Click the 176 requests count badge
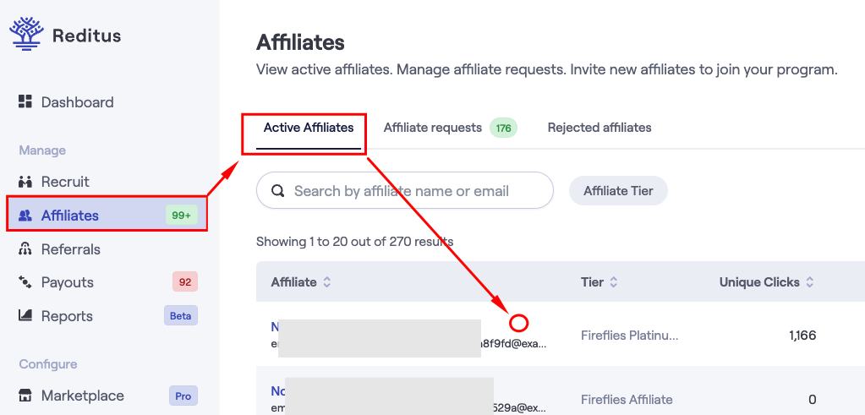Viewport: 865px width, 415px height. tap(503, 128)
